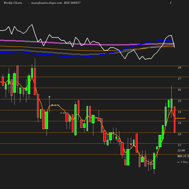The height and width of the screenshot is (189, 189).
Task: Click the small green dot marker above the 15 level
Action: point(50,97)
